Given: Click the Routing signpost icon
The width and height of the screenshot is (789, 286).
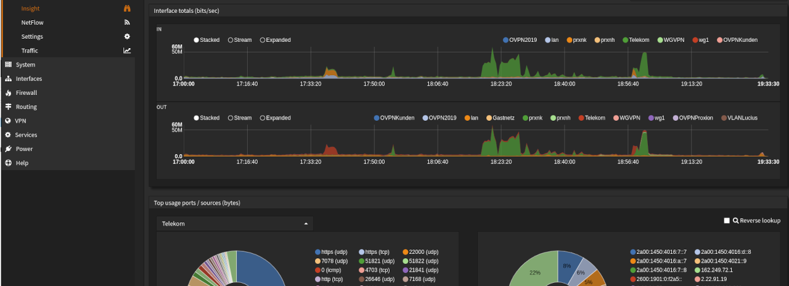Looking at the screenshot, I should [8, 107].
